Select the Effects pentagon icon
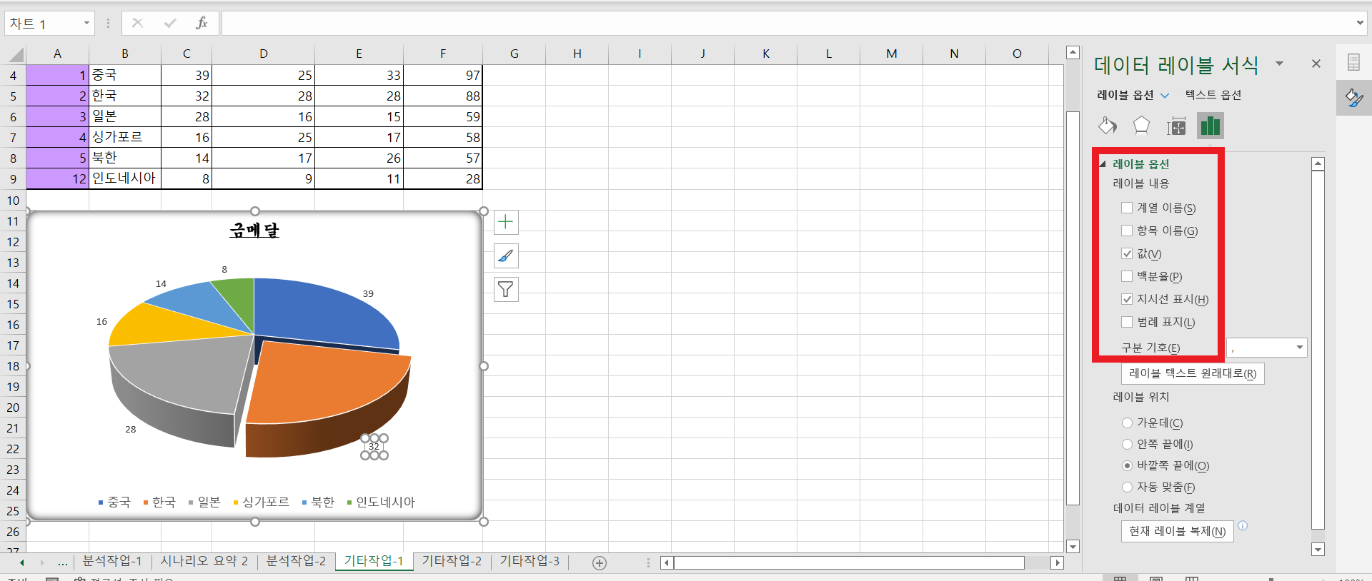Screen dimensions: 1372x581 1141,126
